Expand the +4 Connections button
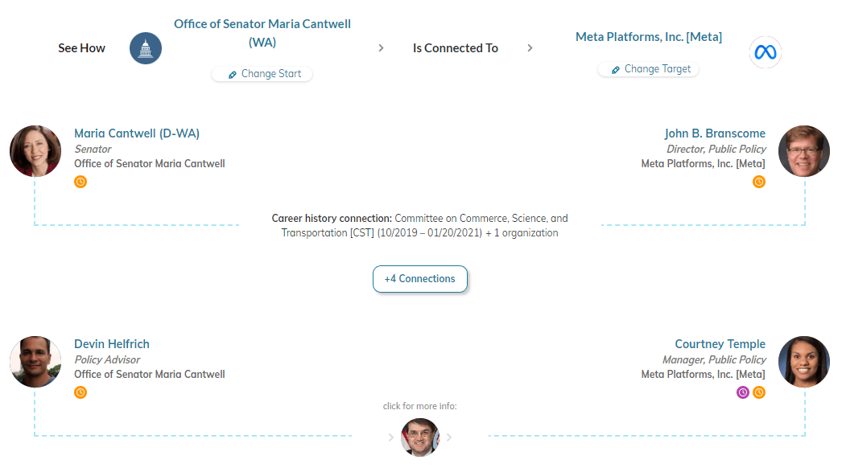The width and height of the screenshot is (842, 476). [420, 279]
